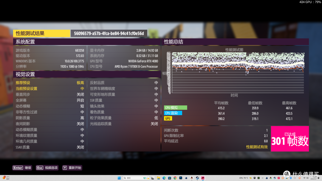Select the benchmark ID 56096579-a57b-4fca-be84-94c41cf0e56d
322x181 pixels.
click(109, 33)
